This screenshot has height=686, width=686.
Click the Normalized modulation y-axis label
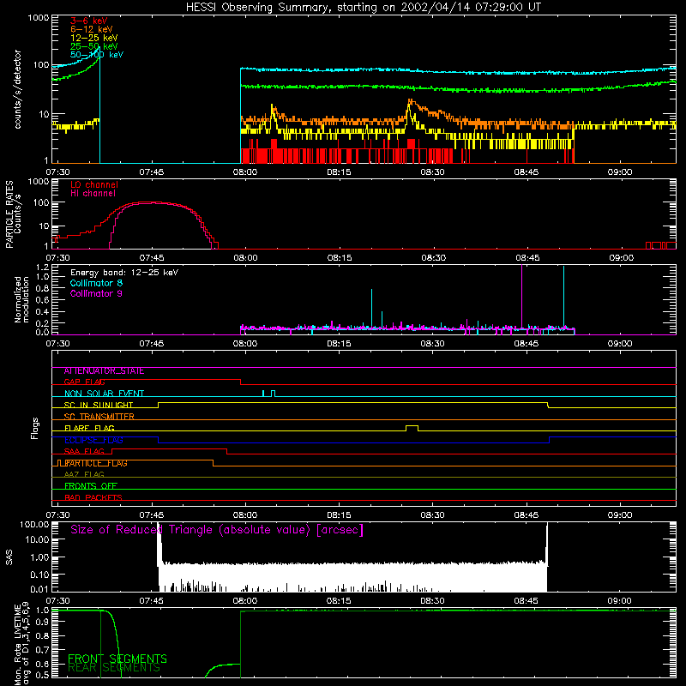click(21, 299)
